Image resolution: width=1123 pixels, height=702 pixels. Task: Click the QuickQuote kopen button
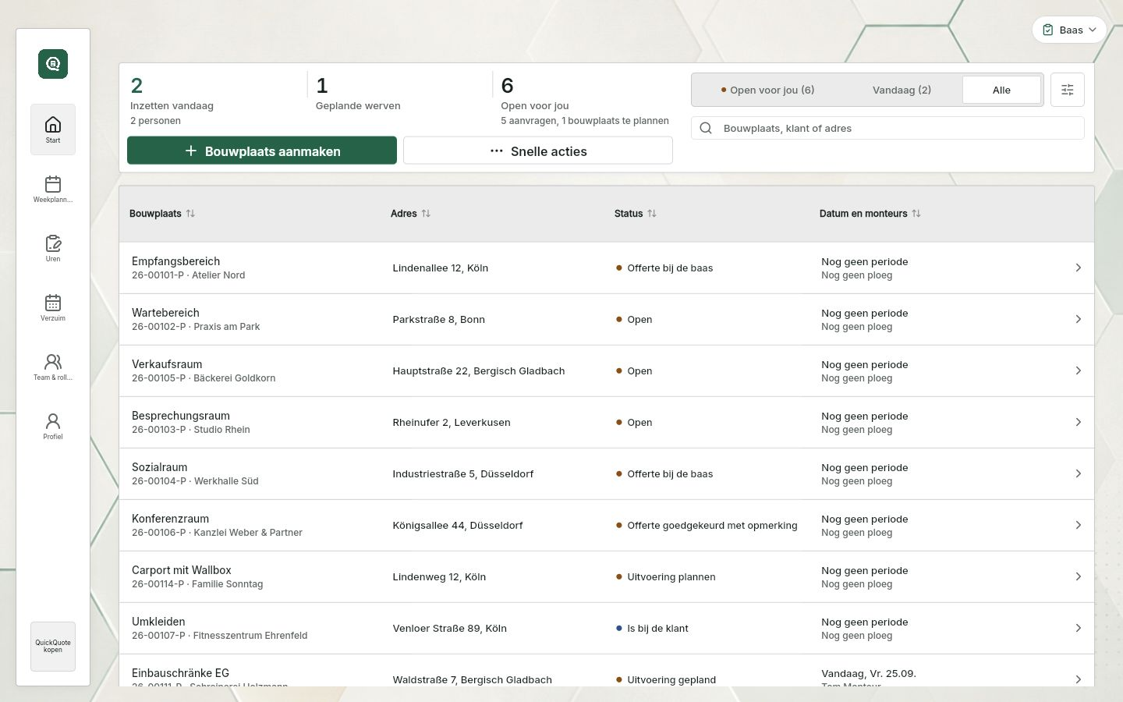(x=53, y=647)
